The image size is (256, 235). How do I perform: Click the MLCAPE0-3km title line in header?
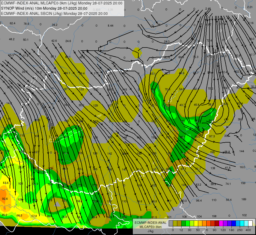tap(61, 3)
